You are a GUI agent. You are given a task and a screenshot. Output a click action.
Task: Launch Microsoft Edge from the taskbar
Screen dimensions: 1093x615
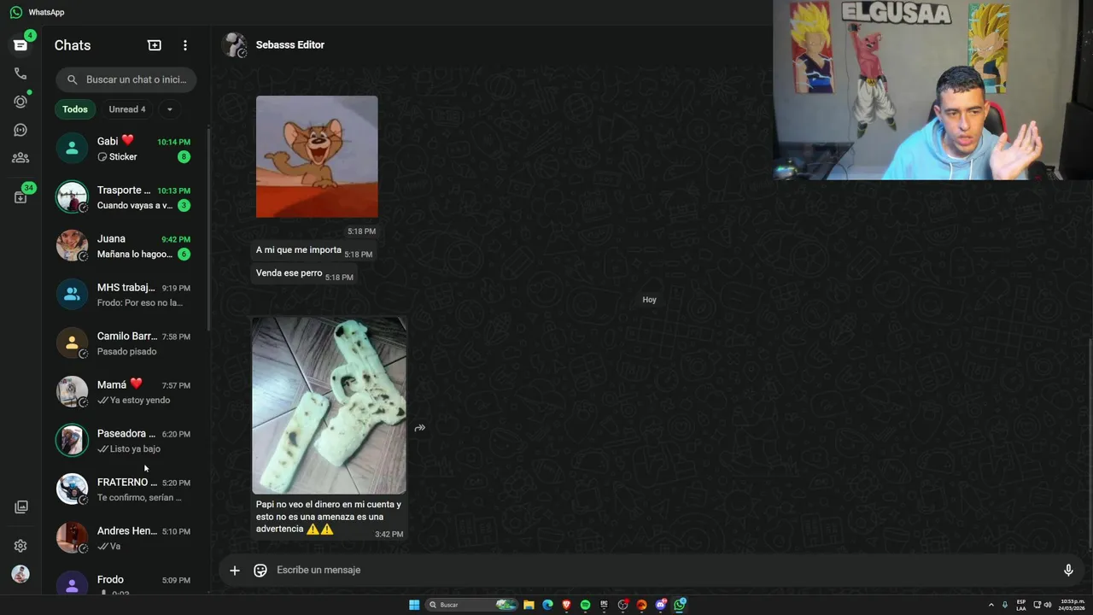(547, 605)
